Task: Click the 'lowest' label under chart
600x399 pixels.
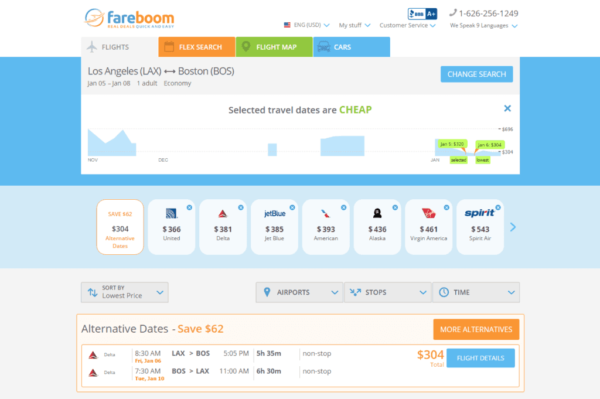Action: 483,160
